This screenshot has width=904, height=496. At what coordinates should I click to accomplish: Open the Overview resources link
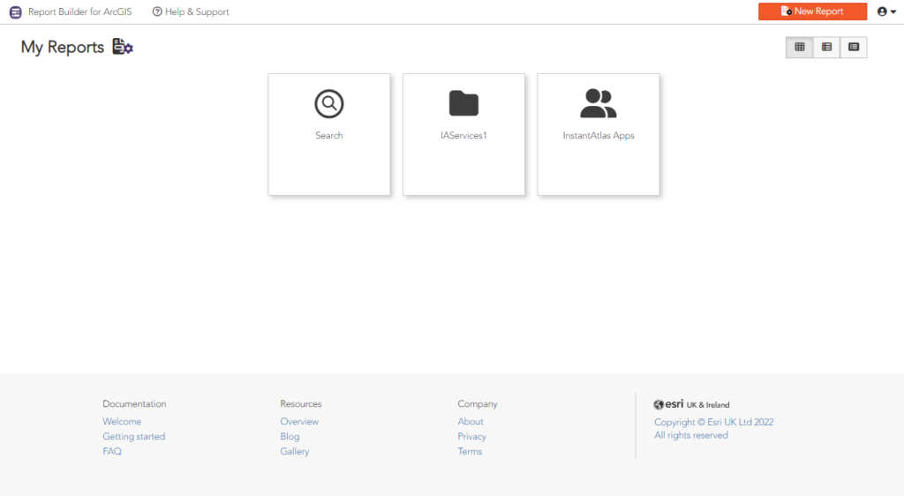tap(299, 422)
